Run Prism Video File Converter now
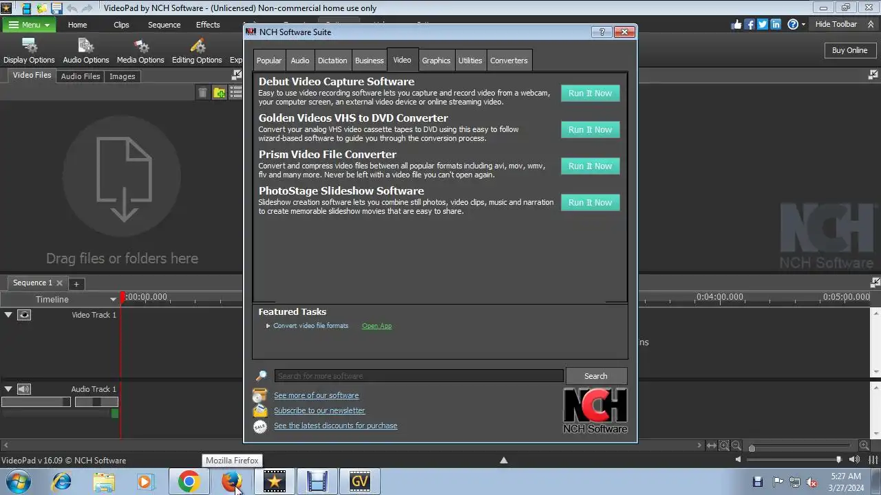Image resolution: width=881 pixels, height=495 pixels. click(591, 166)
